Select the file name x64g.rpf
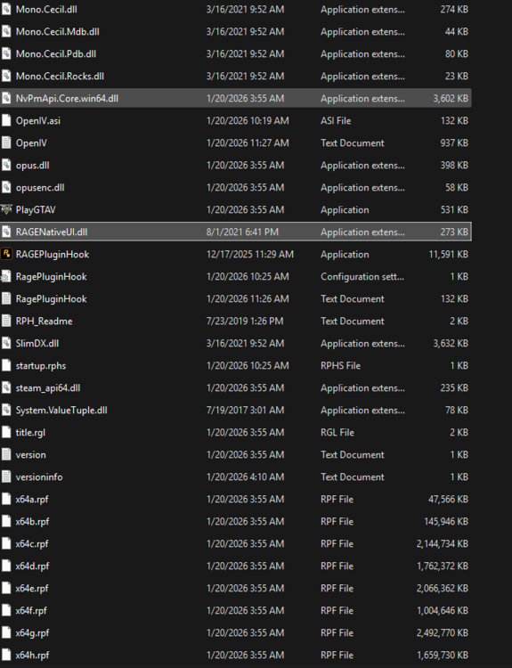Viewport: 512px width, 668px height. tap(32, 632)
